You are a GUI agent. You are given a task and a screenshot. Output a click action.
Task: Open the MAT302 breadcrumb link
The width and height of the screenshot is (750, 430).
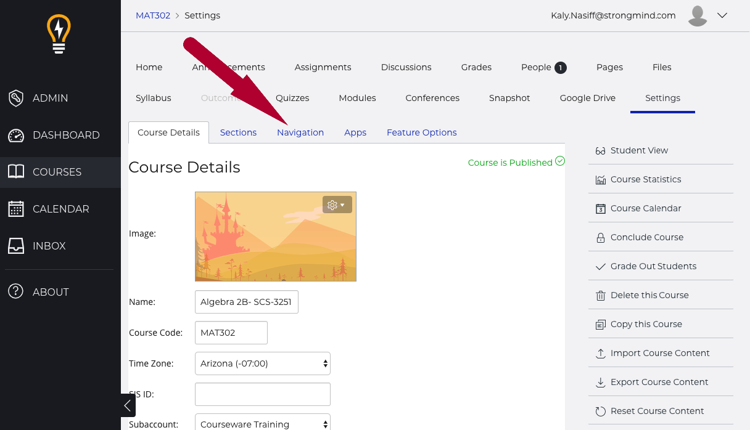tap(152, 15)
